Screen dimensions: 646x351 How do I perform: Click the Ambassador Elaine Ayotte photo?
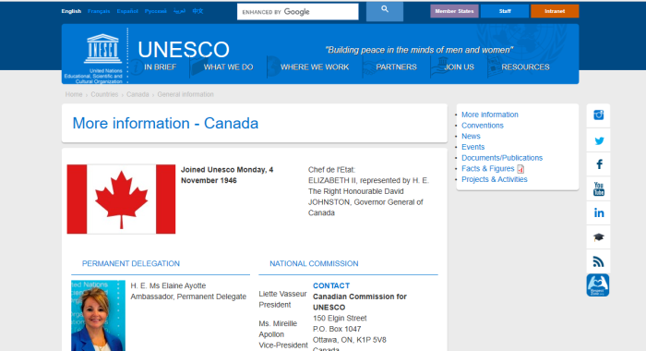point(98,316)
